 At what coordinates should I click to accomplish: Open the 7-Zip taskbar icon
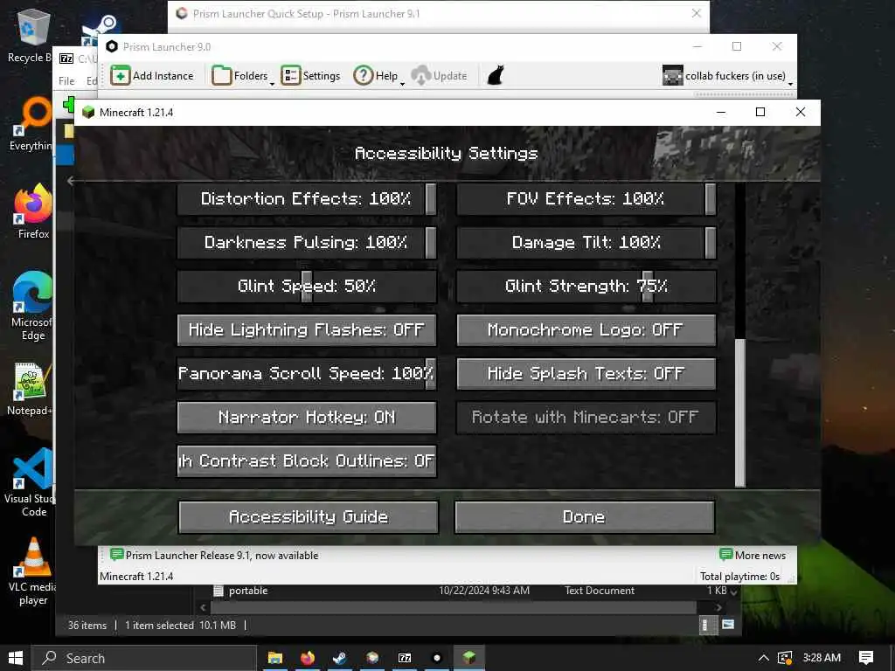coord(405,658)
